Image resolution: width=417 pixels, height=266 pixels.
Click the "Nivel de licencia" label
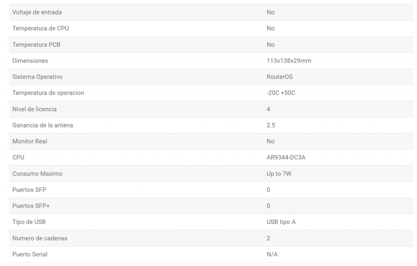point(35,109)
